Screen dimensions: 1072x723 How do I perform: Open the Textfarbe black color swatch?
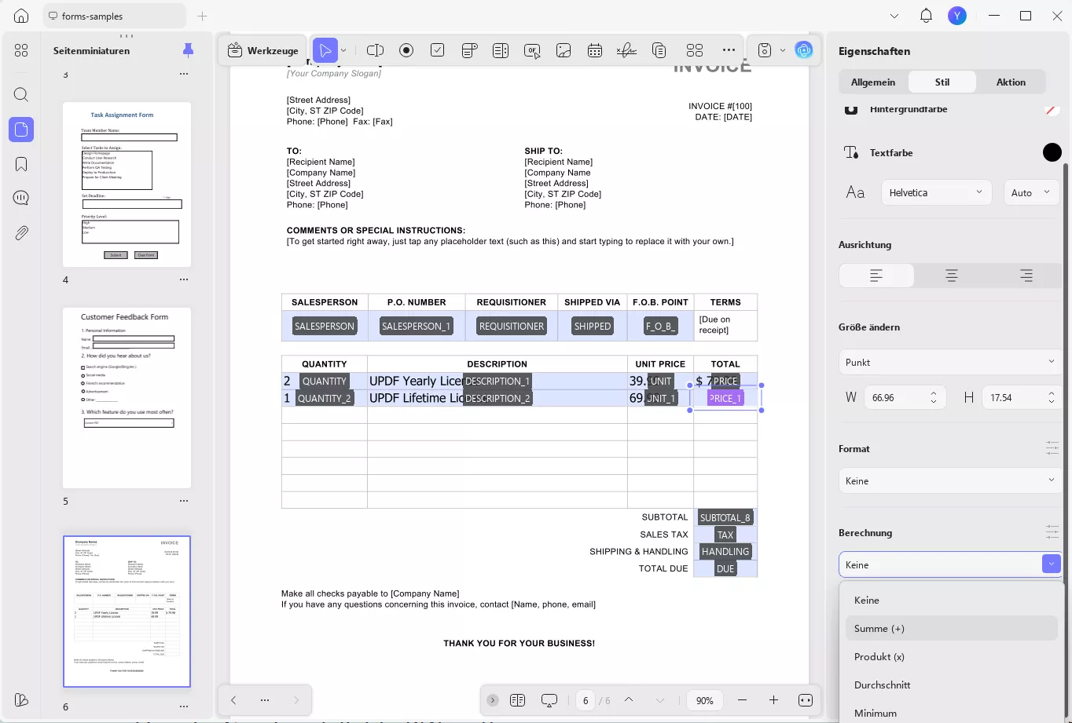click(x=1052, y=152)
